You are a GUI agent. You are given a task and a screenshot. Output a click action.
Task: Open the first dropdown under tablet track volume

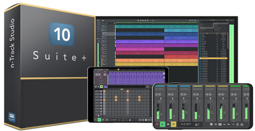pos(101,80)
